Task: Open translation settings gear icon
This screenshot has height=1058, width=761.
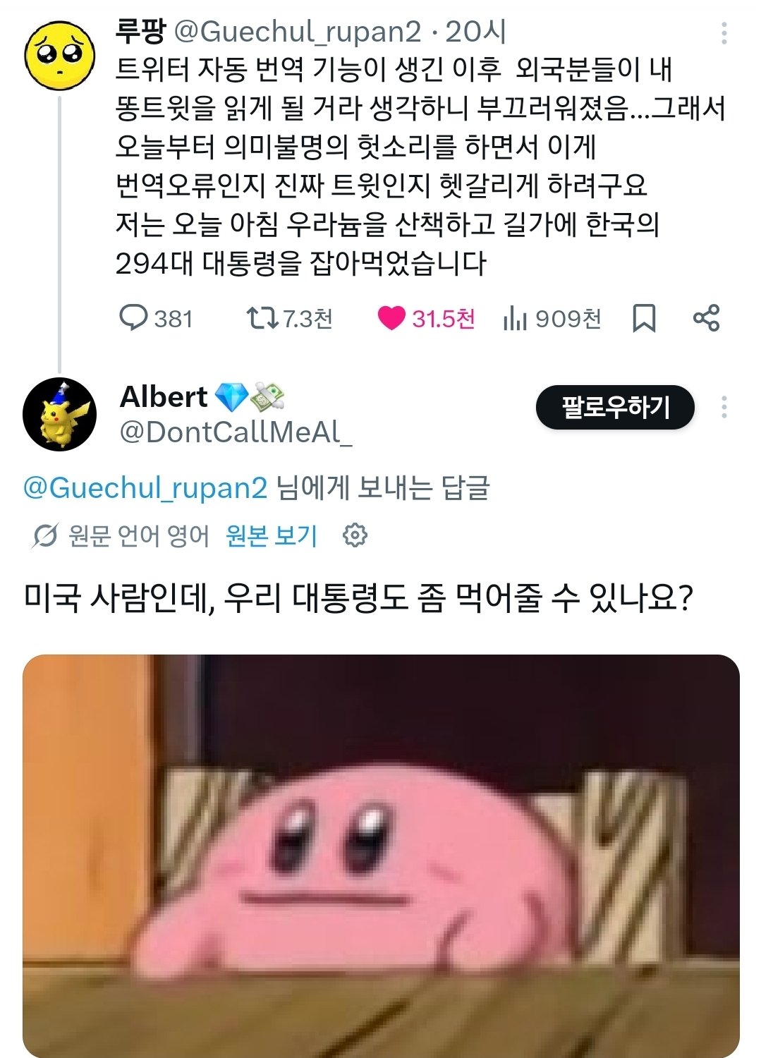Action: [355, 535]
